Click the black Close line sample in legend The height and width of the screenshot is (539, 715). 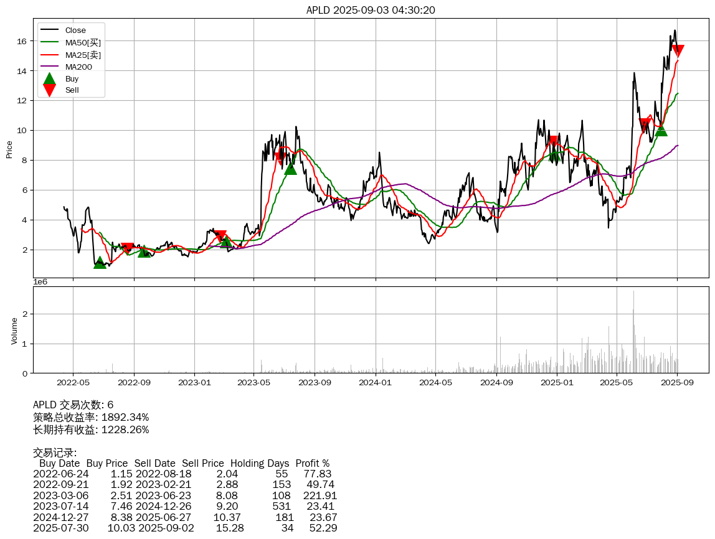[49, 30]
